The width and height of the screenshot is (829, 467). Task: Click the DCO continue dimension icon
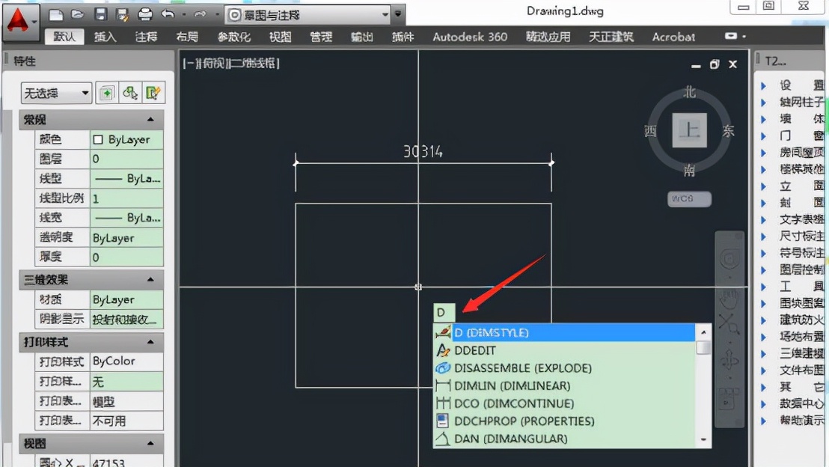pos(443,403)
